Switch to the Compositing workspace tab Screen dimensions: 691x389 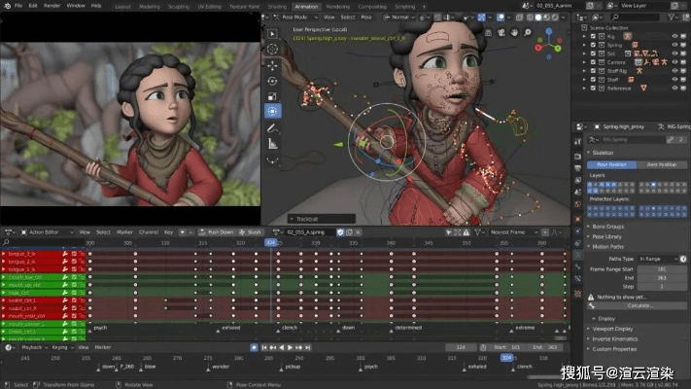click(x=371, y=5)
